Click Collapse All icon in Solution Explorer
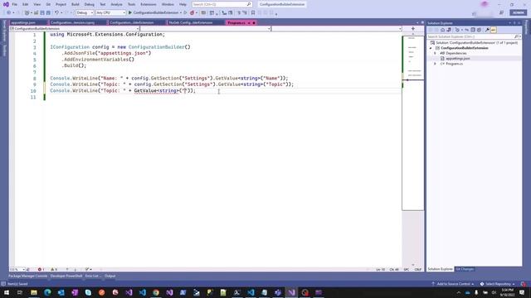Image resolution: width=531 pixels, height=298 pixels. (x=473, y=30)
